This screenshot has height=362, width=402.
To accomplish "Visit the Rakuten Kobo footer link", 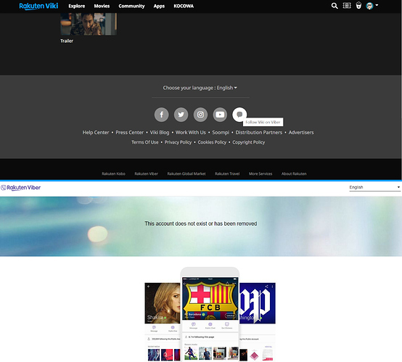I will pyautogui.click(x=113, y=174).
